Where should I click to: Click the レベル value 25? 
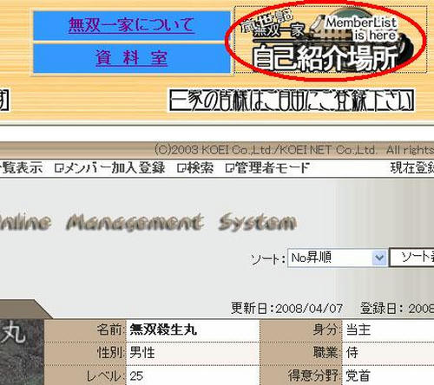pos(136,376)
